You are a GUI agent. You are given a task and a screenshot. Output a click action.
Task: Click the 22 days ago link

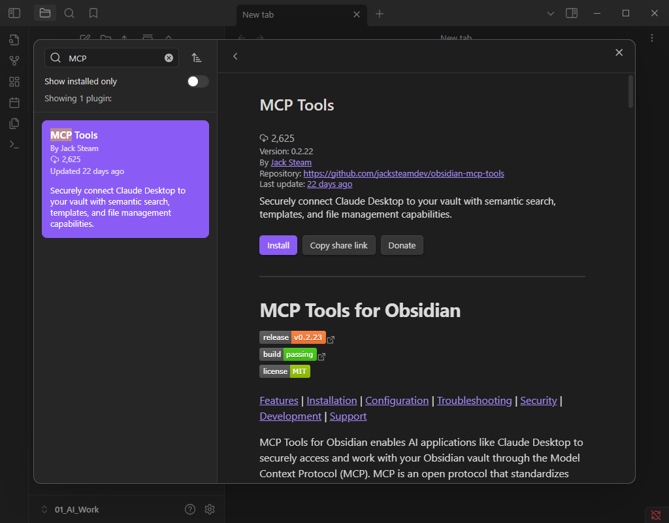point(330,184)
